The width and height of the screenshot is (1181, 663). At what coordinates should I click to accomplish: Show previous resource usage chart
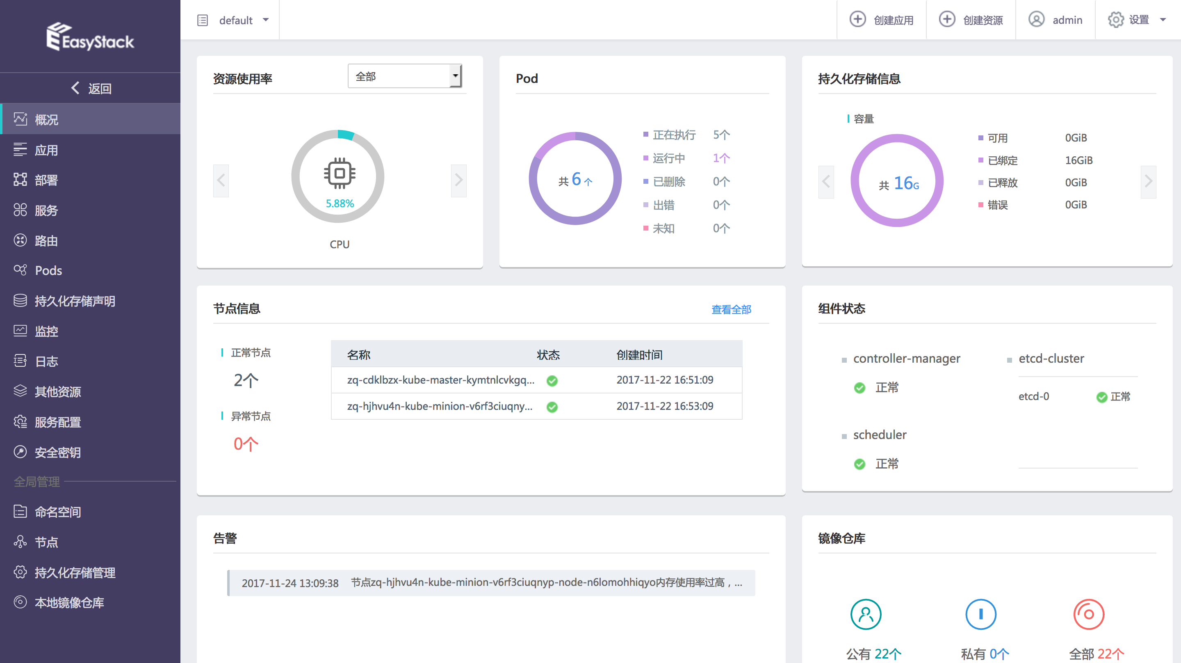click(x=221, y=181)
